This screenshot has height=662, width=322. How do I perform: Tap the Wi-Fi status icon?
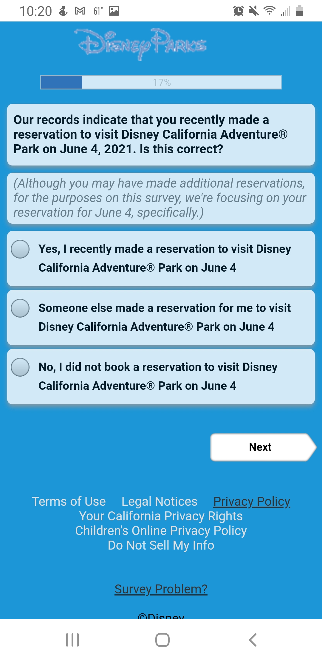point(270,11)
